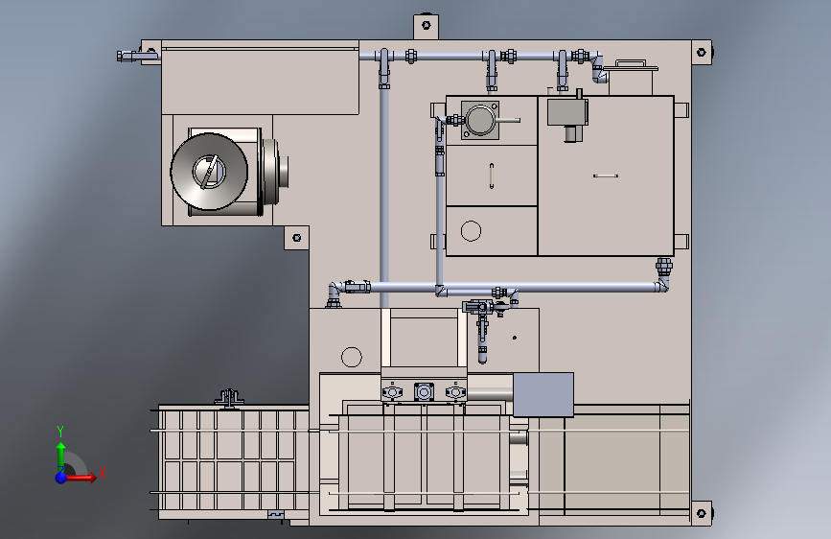Select the gray switch box on the tank
831x539 pixels.
click(x=567, y=112)
